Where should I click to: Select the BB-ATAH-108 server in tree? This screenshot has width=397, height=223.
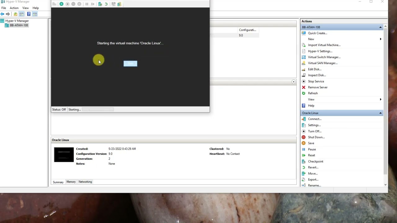[x=19, y=25]
